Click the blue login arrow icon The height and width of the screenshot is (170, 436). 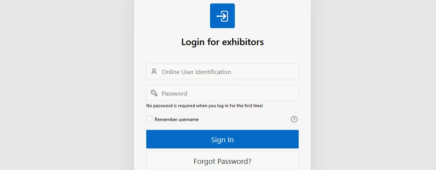click(x=222, y=16)
